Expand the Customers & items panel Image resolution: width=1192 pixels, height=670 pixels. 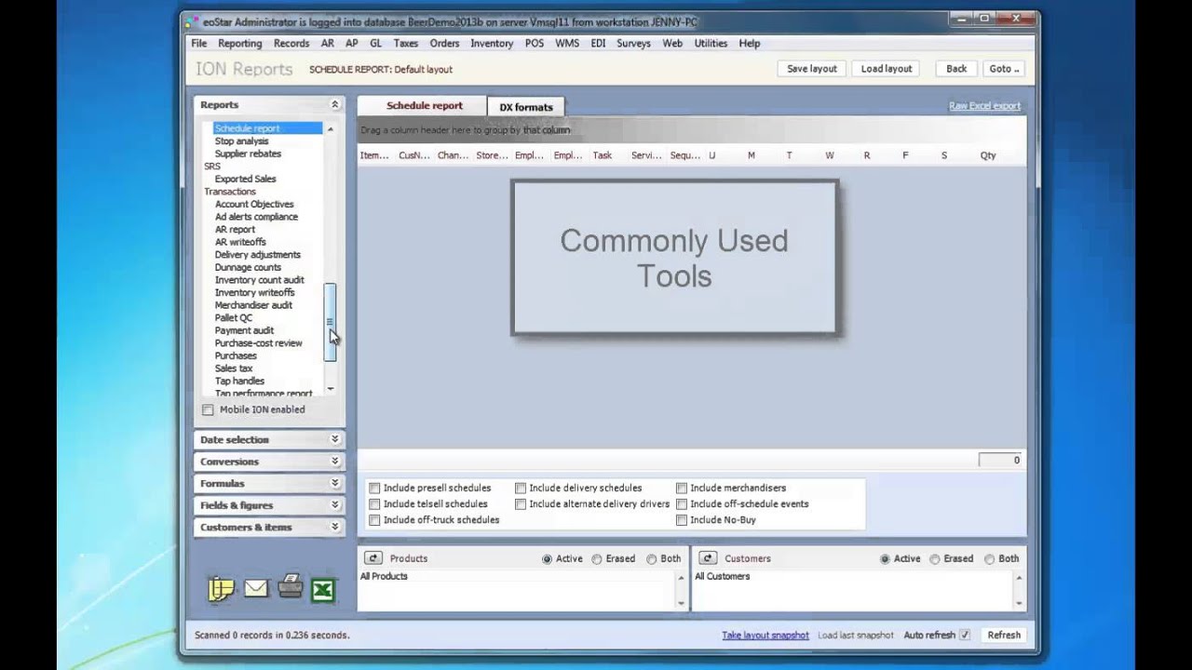pyautogui.click(x=334, y=527)
